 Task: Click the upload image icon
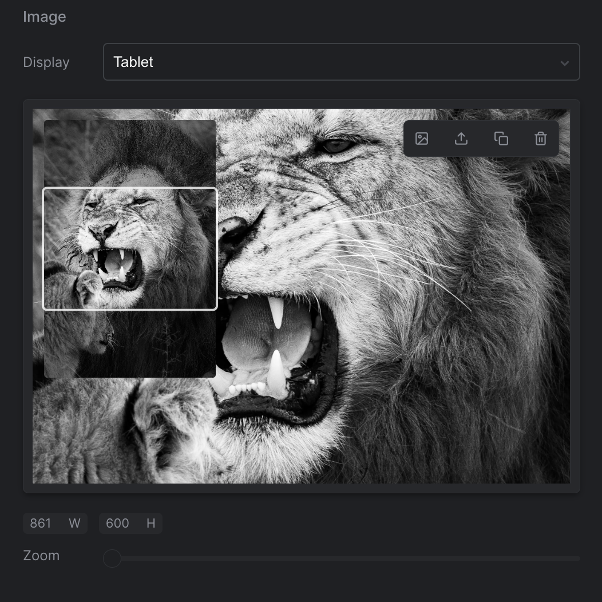coord(461,138)
